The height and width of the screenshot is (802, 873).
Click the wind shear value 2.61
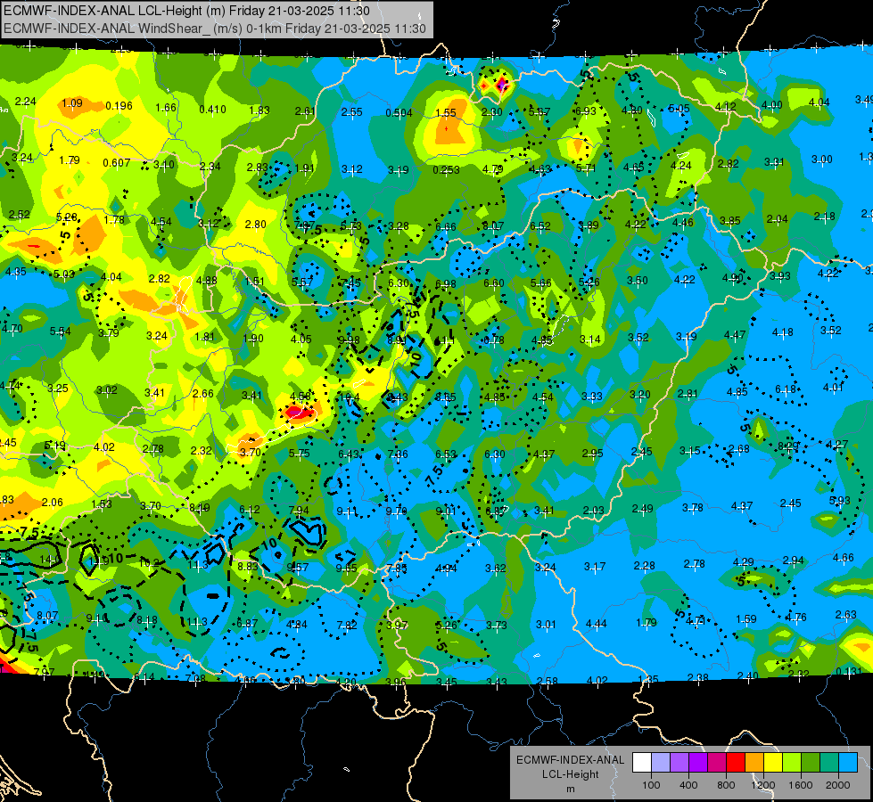coord(305,111)
